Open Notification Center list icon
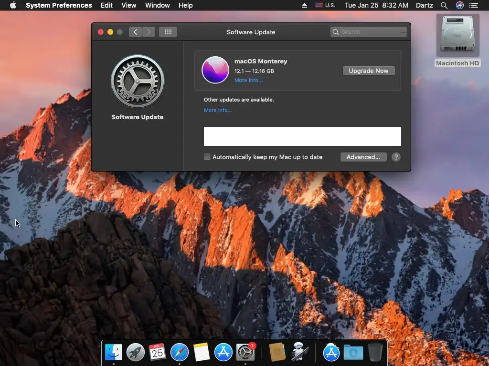Viewport: 489px width, 366px height. tap(474, 5)
